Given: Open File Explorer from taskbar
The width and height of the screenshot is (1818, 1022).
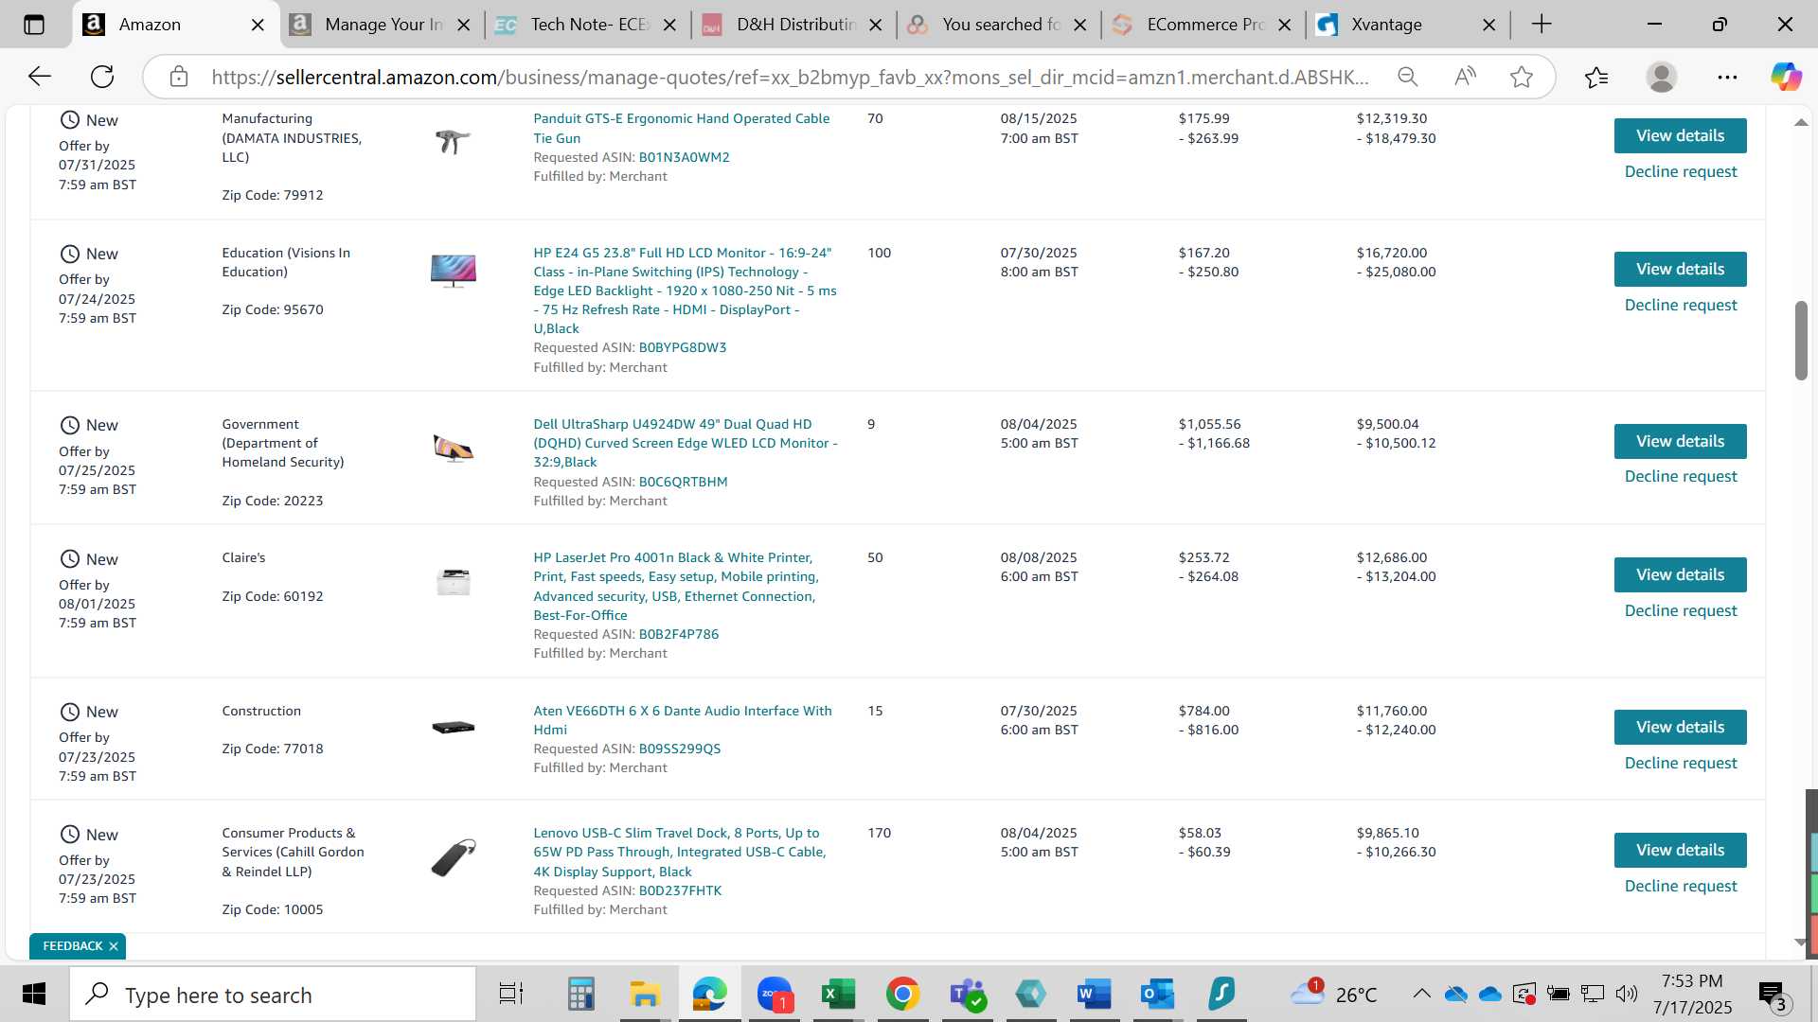Looking at the screenshot, I should [x=645, y=995].
